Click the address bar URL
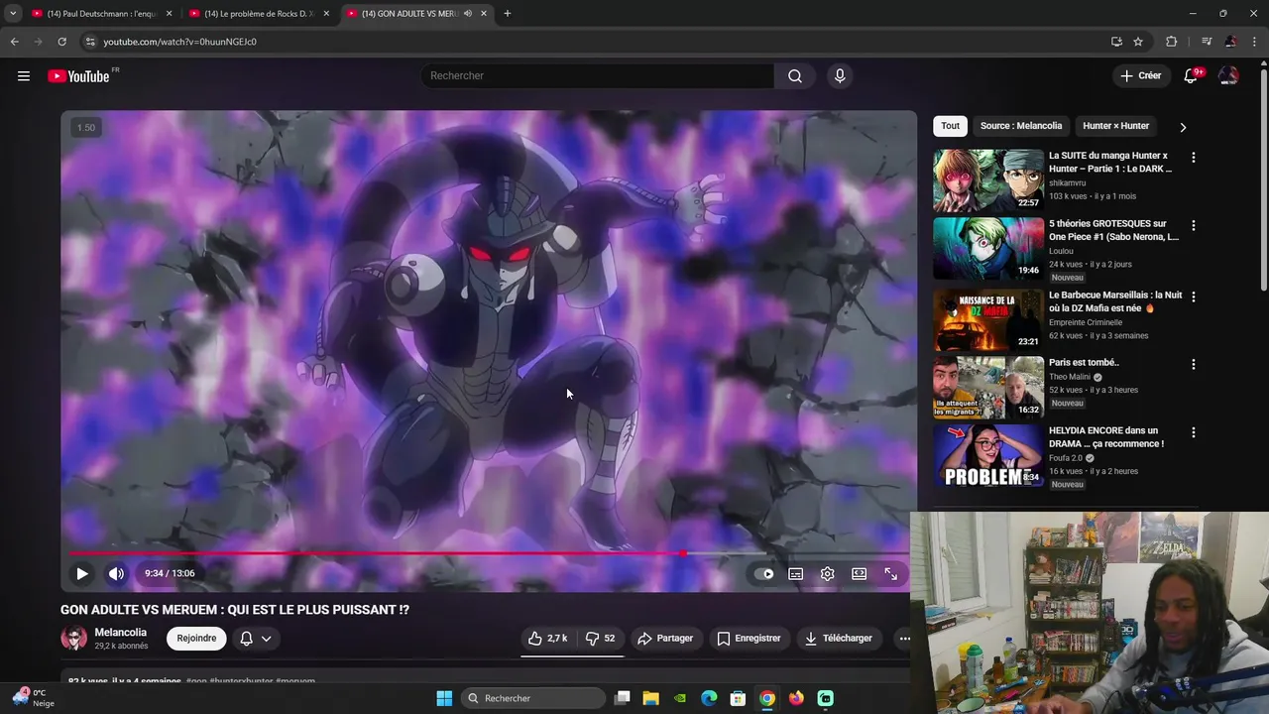Screen dimensions: 1269x714 click(x=179, y=42)
